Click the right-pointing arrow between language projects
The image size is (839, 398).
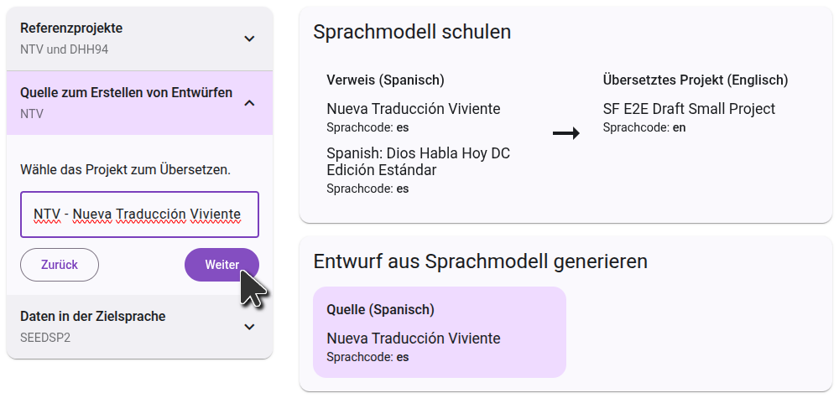point(566,133)
